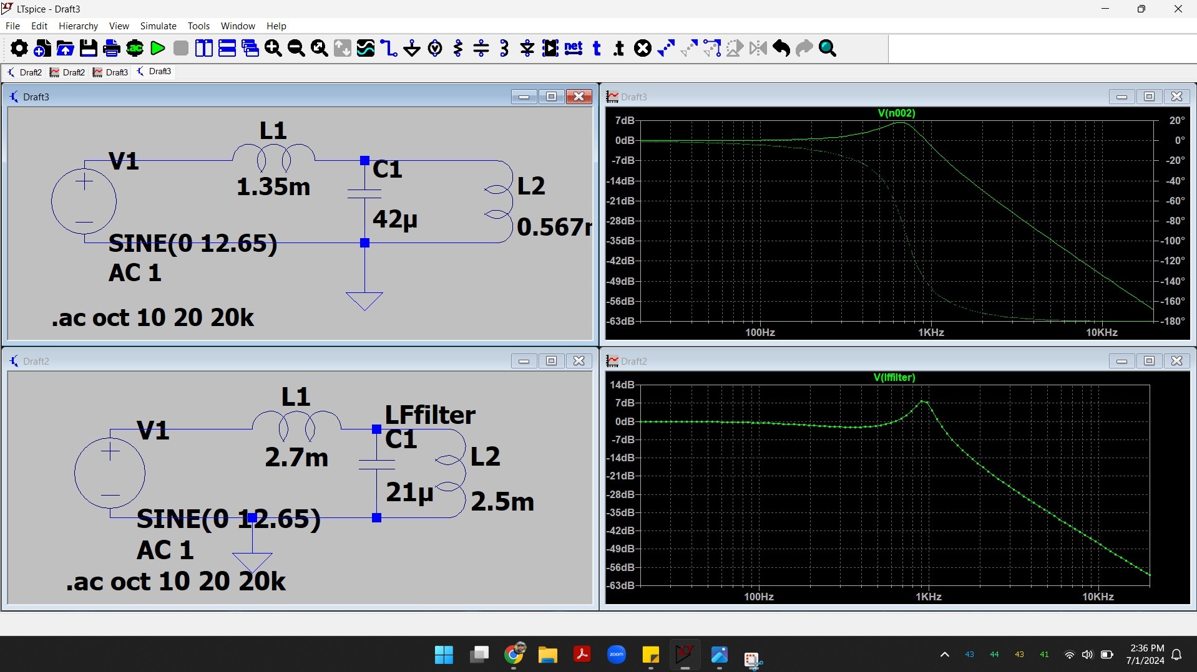Open the notification bell in the taskbar
1197x672 pixels.
1176,655
